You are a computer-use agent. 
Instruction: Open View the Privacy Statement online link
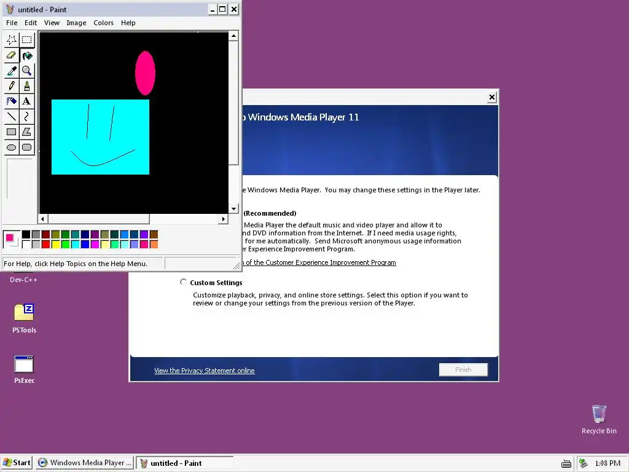(x=204, y=371)
